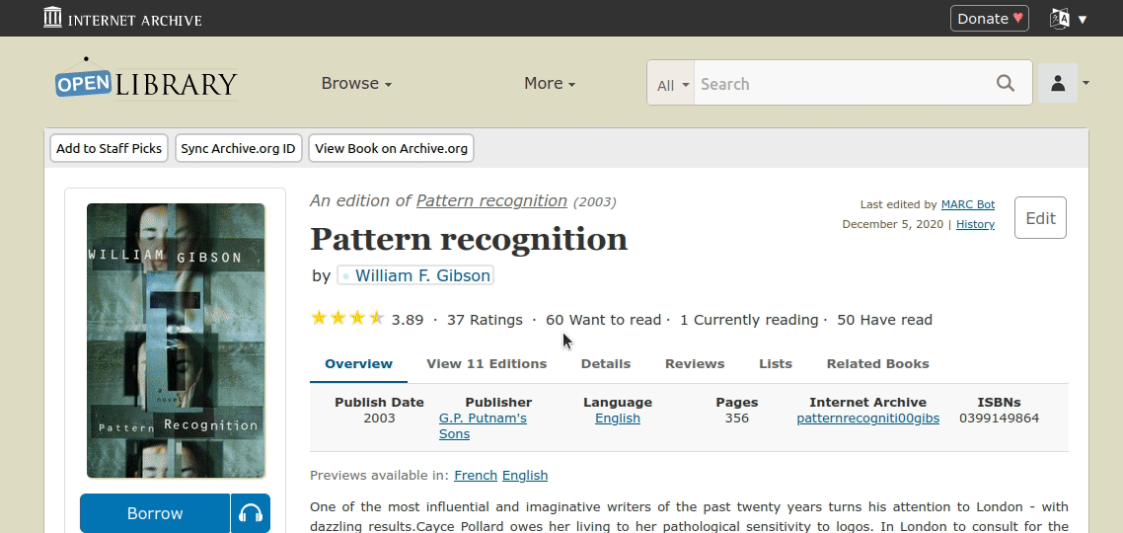Open the language selector dropdown arrow
Viewport: 1123px width, 533px height.
(1083, 20)
